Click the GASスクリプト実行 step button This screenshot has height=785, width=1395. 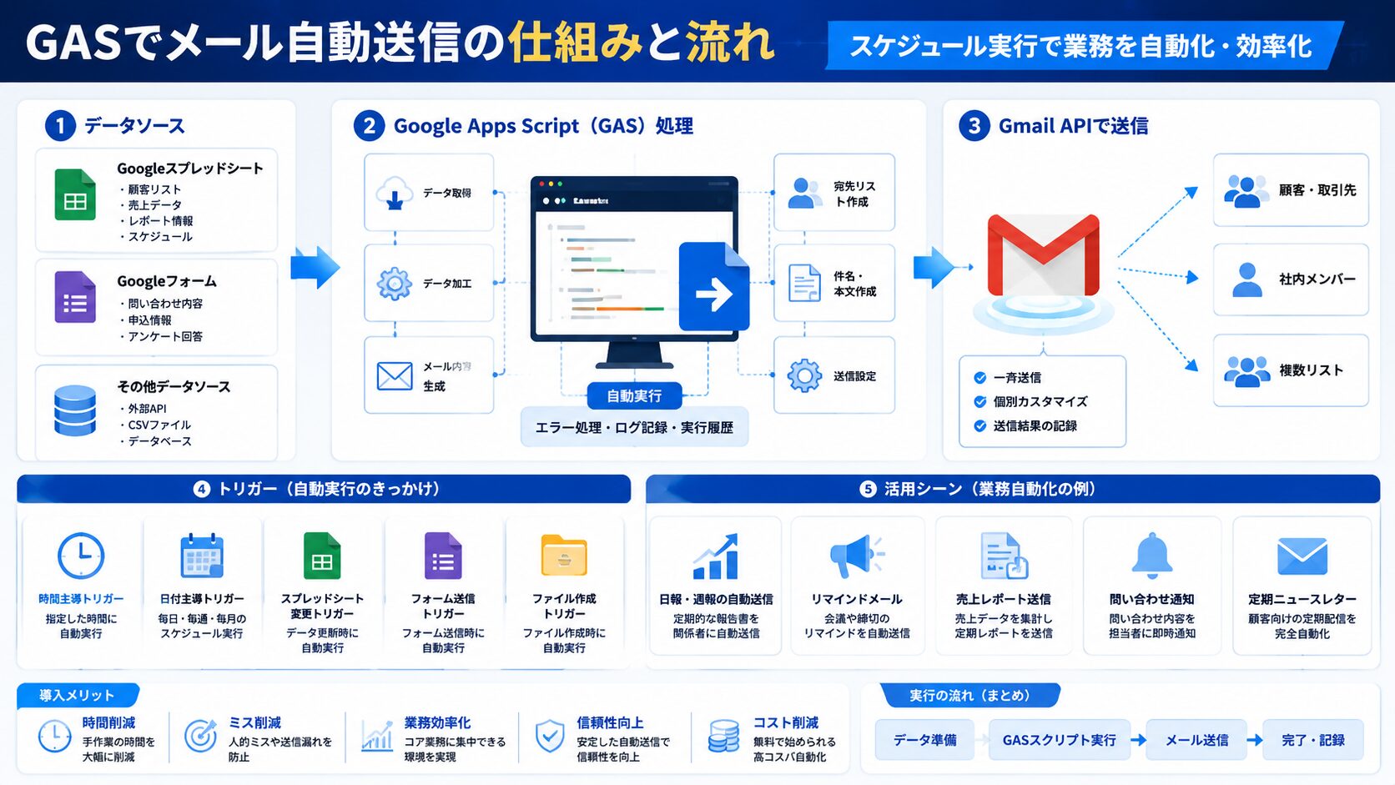point(1059,740)
